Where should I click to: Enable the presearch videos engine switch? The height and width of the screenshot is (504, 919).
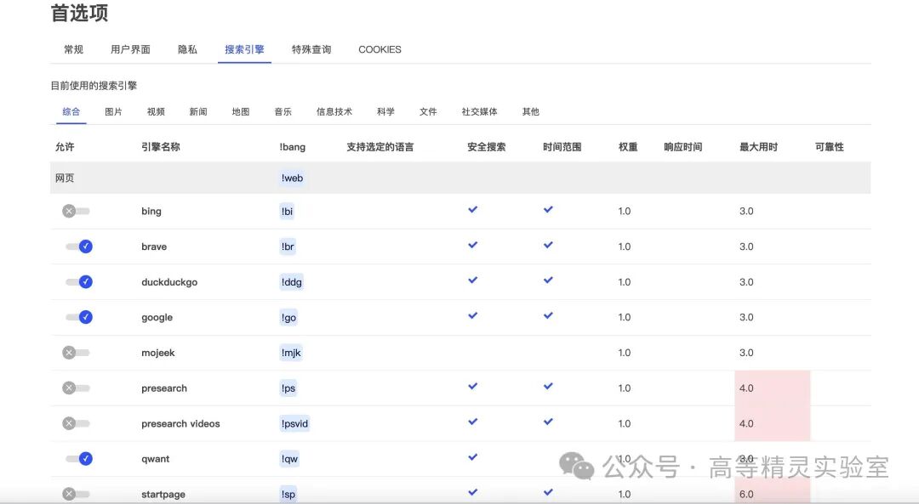[77, 423]
